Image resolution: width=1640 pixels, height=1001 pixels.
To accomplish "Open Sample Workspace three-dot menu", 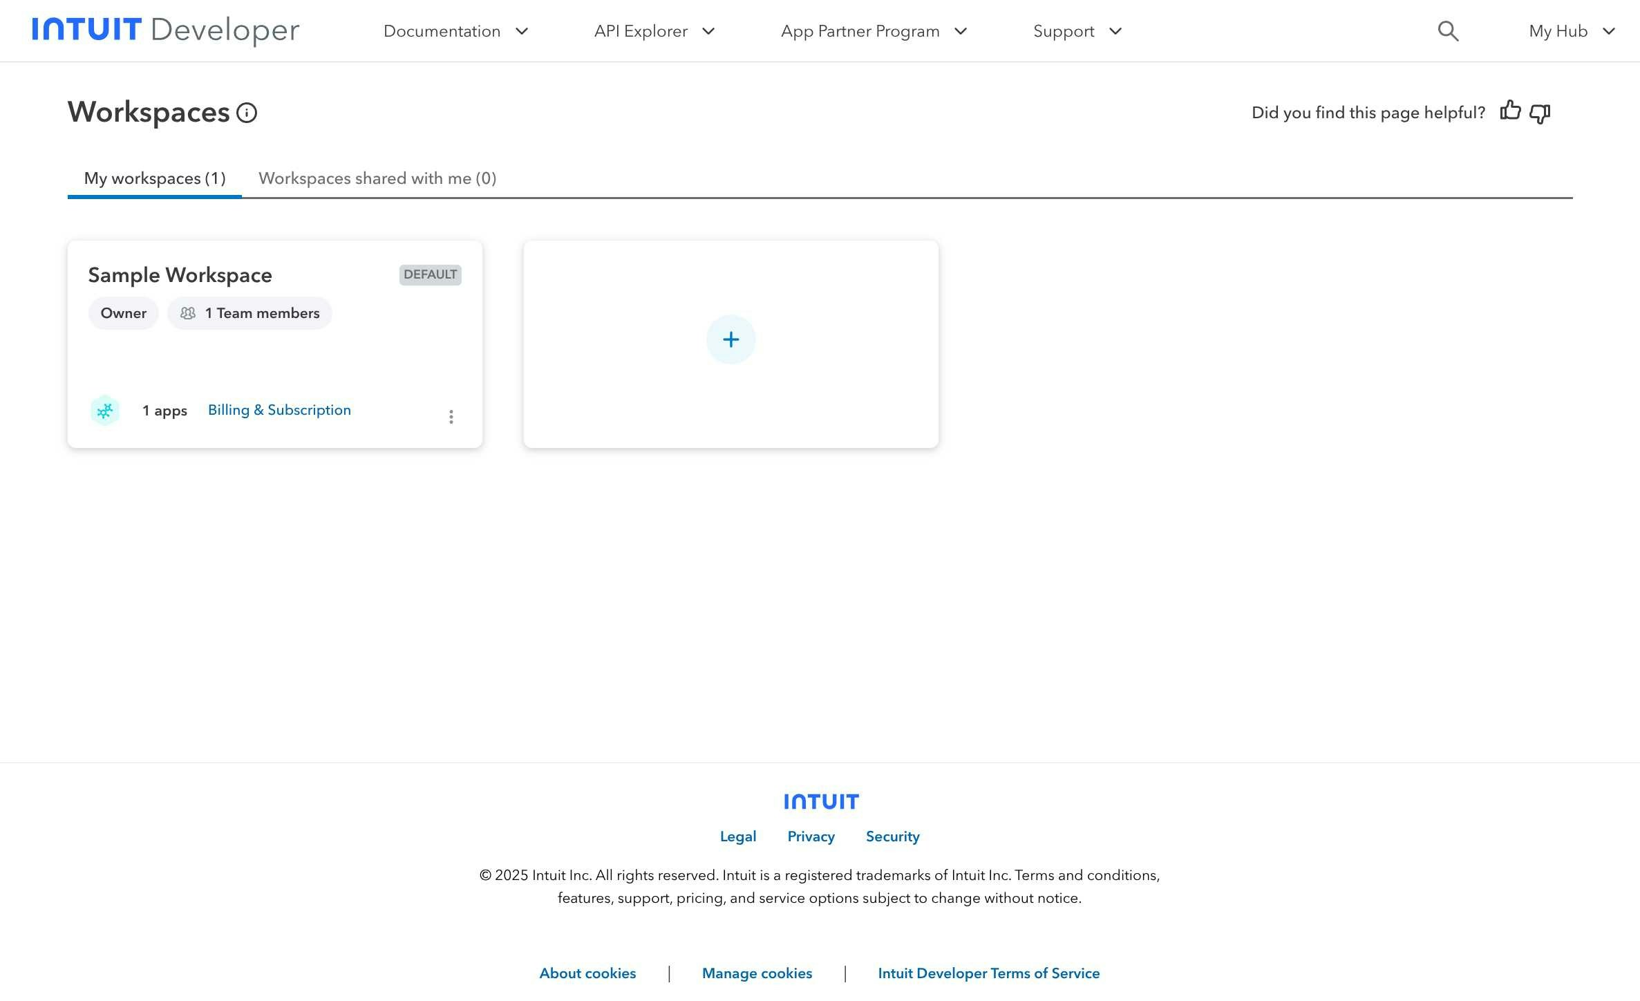I will 451,416.
